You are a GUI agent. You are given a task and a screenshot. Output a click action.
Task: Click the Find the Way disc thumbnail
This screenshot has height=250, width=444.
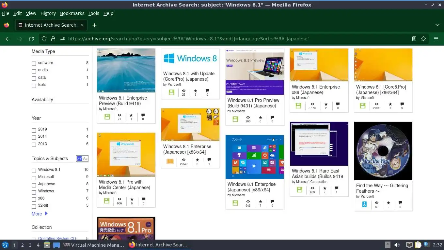coord(383,151)
